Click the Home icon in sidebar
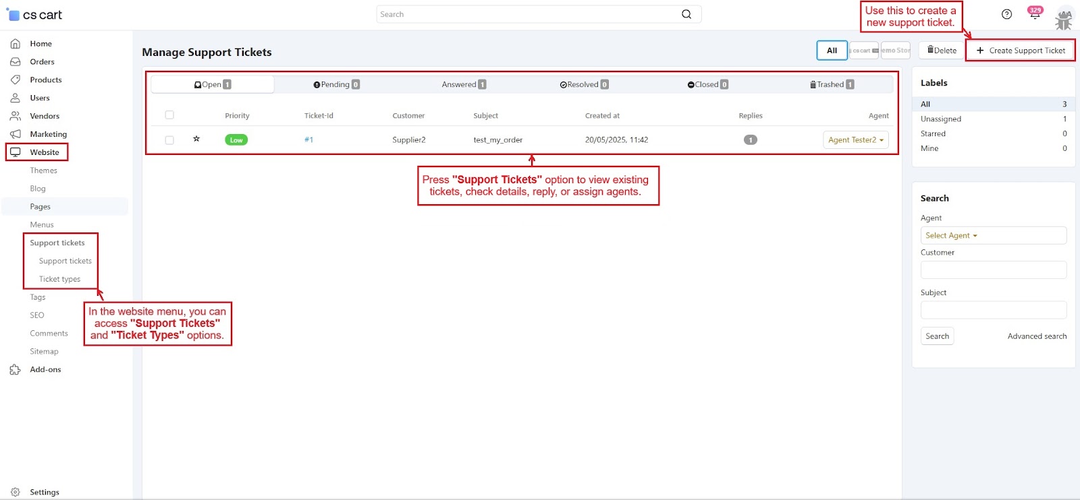Screen dimensions: 1080x500 coord(15,44)
